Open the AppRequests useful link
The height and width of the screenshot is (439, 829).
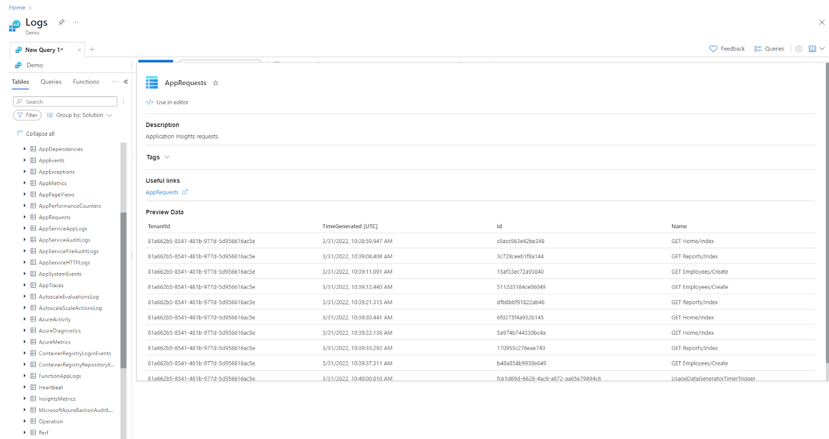pos(166,192)
